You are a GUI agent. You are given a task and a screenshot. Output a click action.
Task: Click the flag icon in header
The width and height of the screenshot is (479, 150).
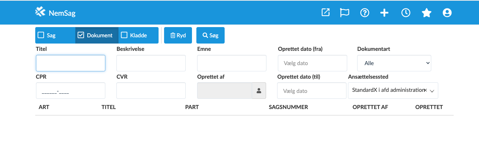coord(344,13)
